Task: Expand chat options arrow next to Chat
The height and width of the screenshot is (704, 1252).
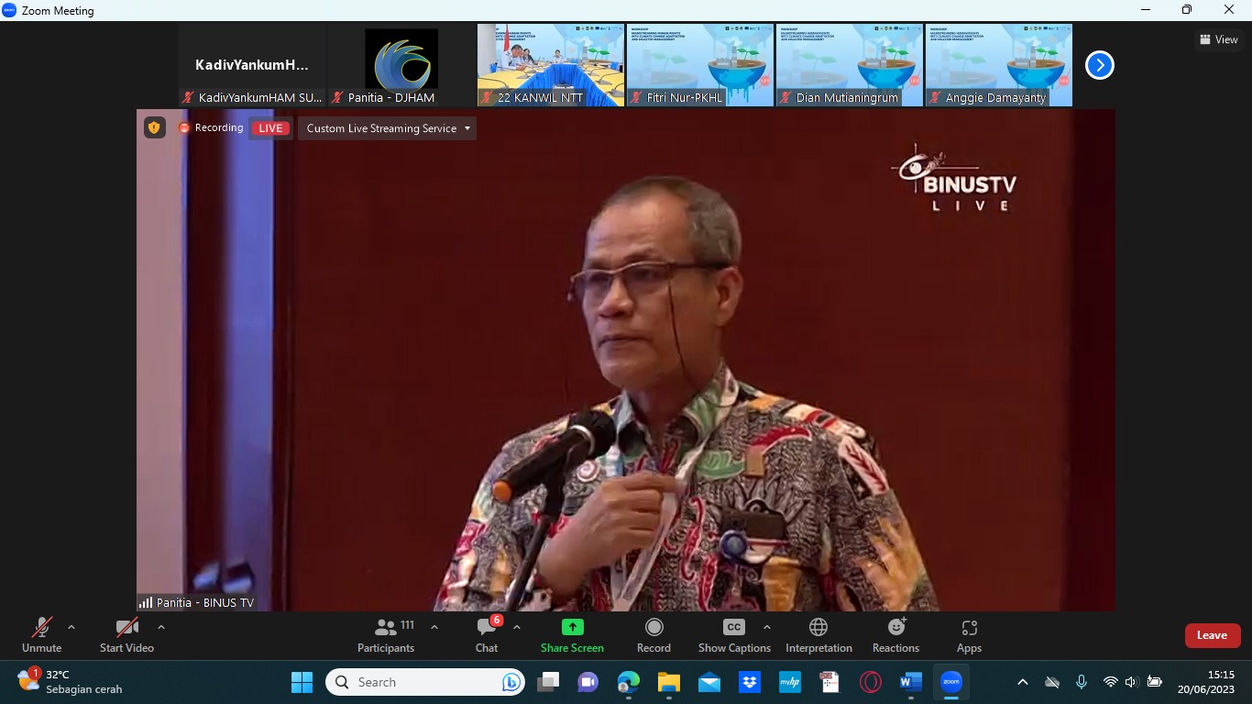Action: click(517, 628)
